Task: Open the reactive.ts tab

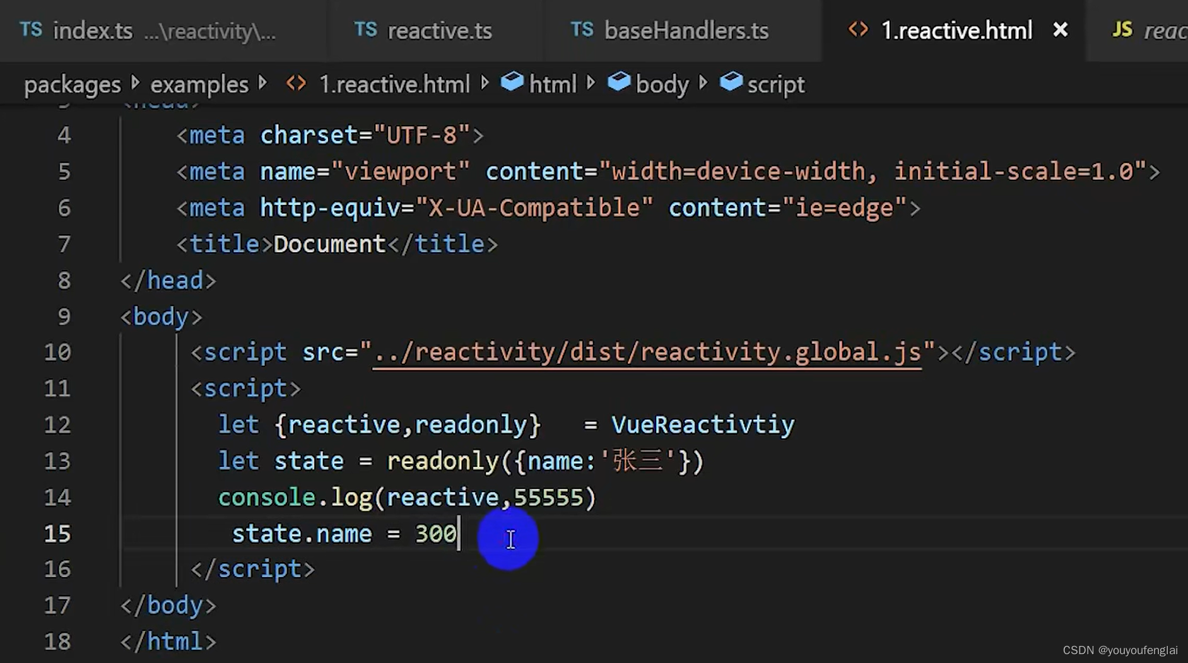Action: click(x=435, y=30)
